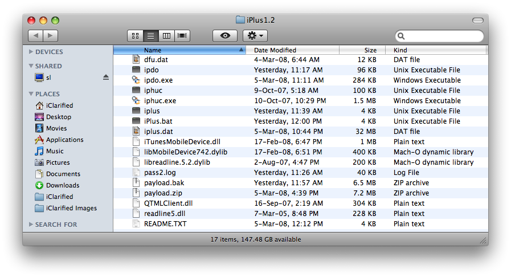Image resolution: width=511 pixels, height=277 pixels.
Task: Switch to icon view mode
Action: click(135, 36)
